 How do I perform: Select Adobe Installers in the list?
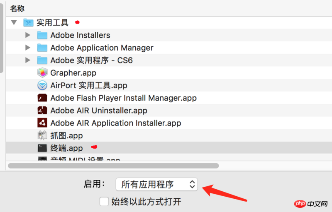[80, 35]
